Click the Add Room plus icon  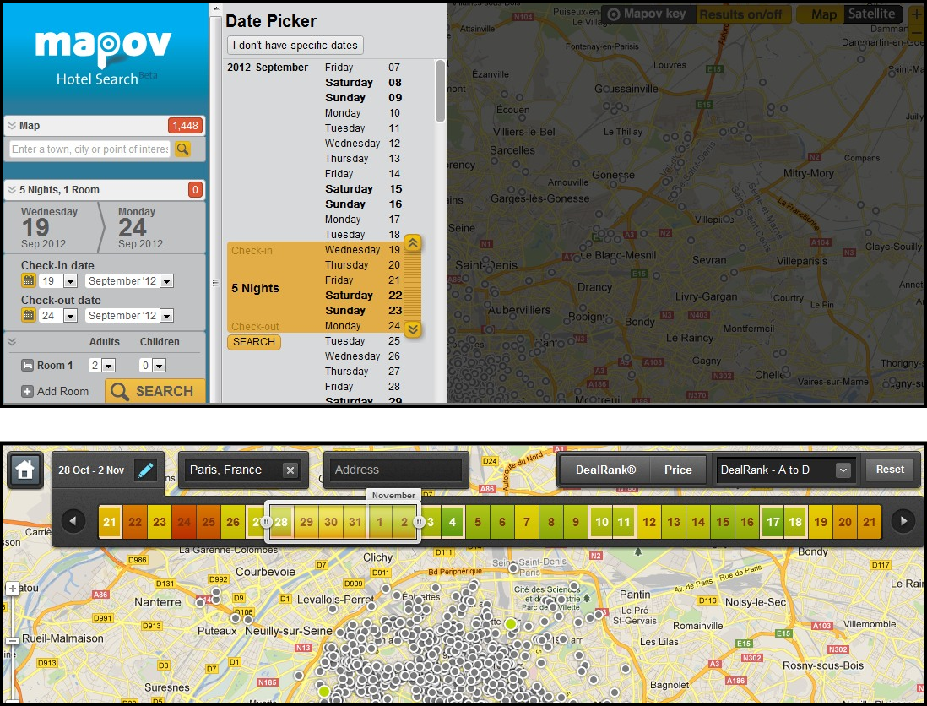[x=27, y=392]
